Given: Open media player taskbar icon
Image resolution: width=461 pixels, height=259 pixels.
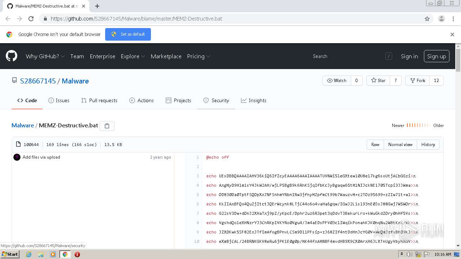Looking at the screenshot, I should pyautogui.click(x=53, y=254).
